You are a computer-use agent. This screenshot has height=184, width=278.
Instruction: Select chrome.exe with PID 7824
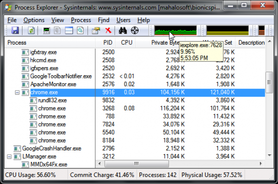pos(135,124)
